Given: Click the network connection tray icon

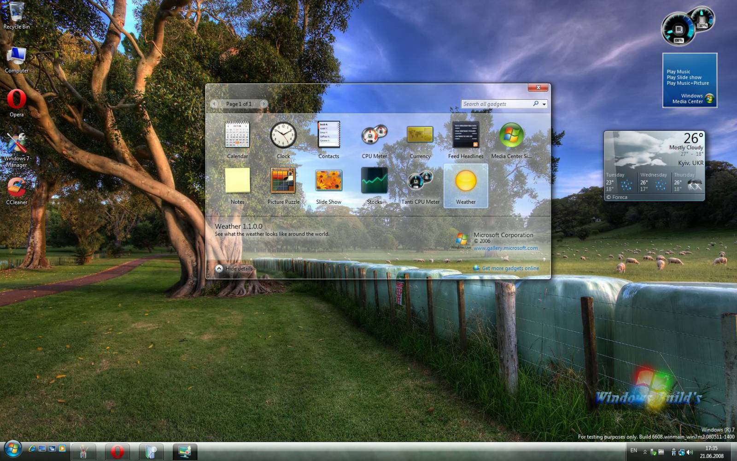Looking at the screenshot, I should click(x=681, y=452).
